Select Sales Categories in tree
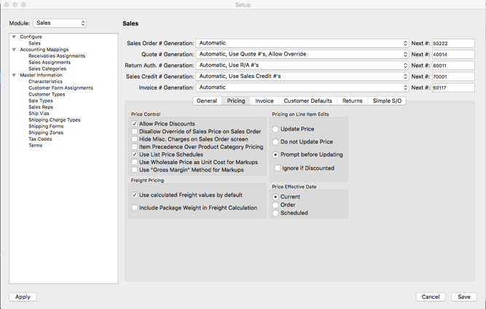This screenshot has width=486, height=309. (x=47, y=69)
